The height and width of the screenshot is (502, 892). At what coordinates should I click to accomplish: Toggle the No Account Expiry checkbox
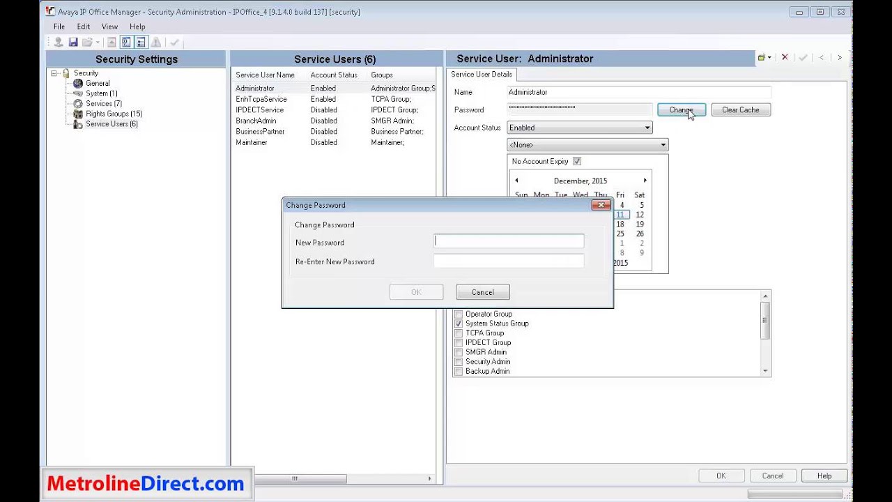coord(576,161)
